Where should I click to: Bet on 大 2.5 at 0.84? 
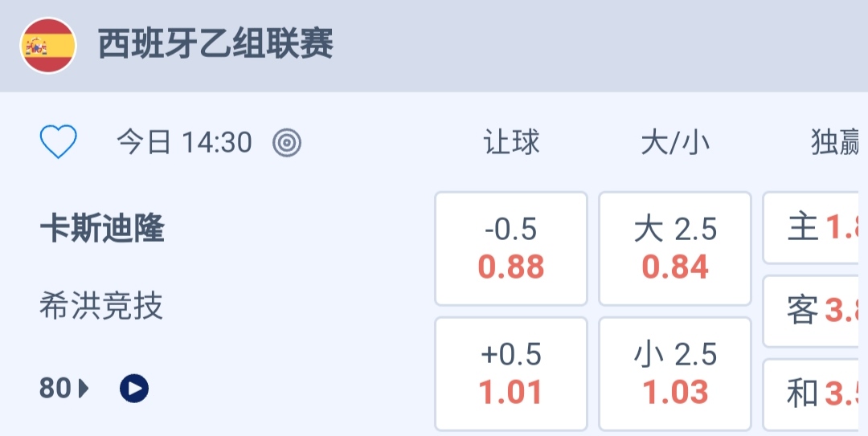tap(675, 249)
